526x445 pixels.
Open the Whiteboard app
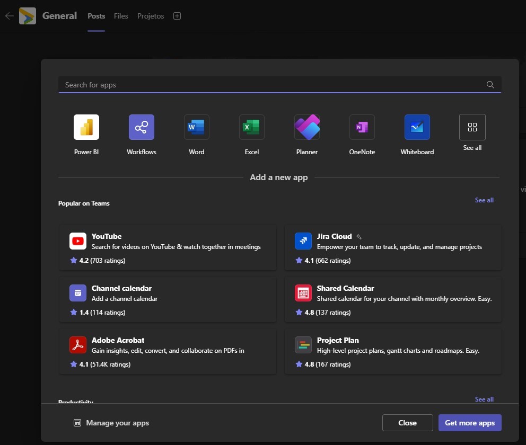[x=417, y=127]
